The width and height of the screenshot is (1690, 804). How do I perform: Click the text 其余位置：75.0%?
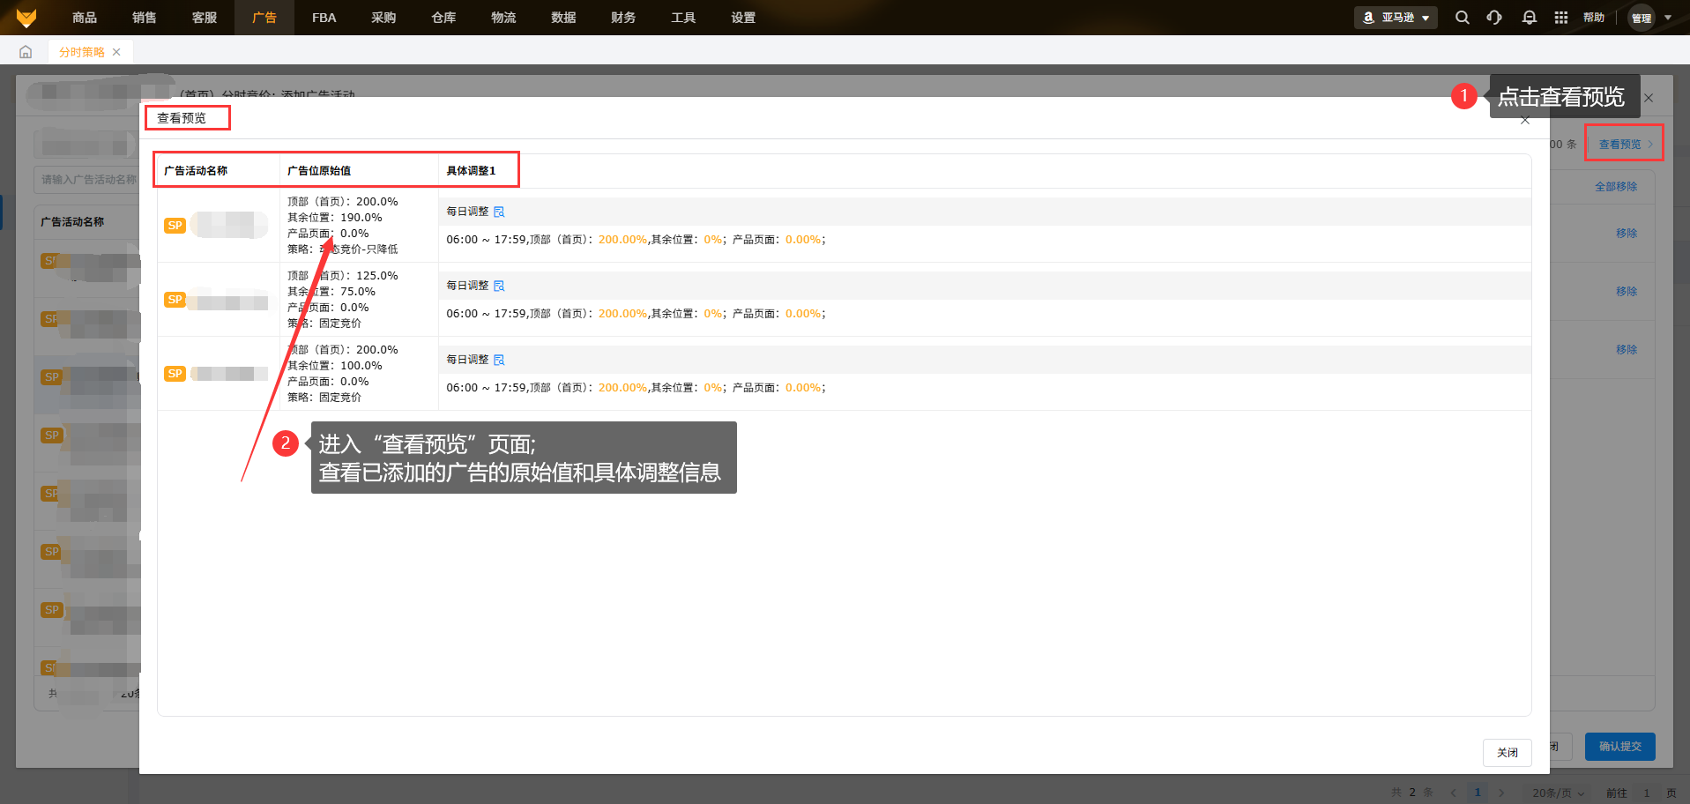coord(331,292)
